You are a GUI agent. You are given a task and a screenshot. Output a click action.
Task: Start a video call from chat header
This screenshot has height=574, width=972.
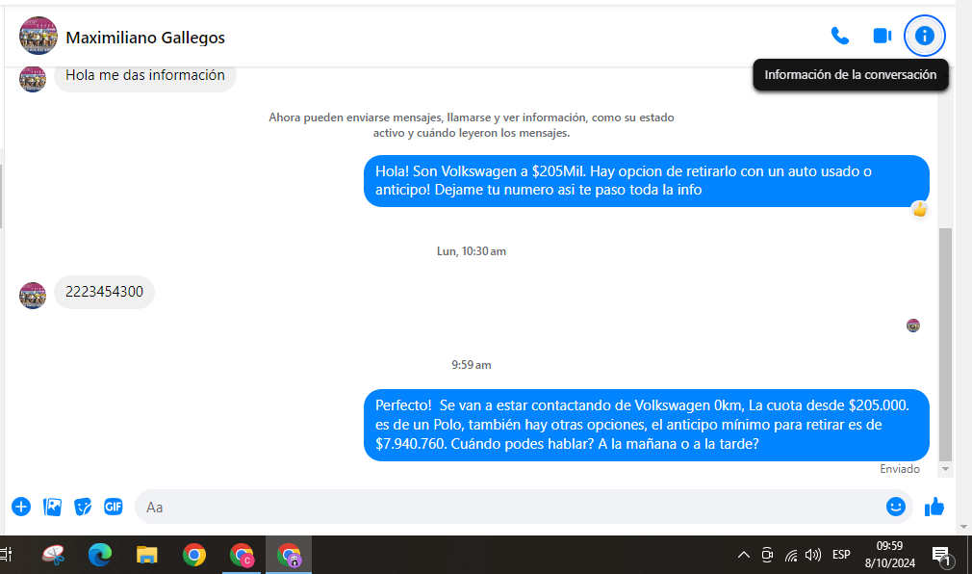coord(882,36)
